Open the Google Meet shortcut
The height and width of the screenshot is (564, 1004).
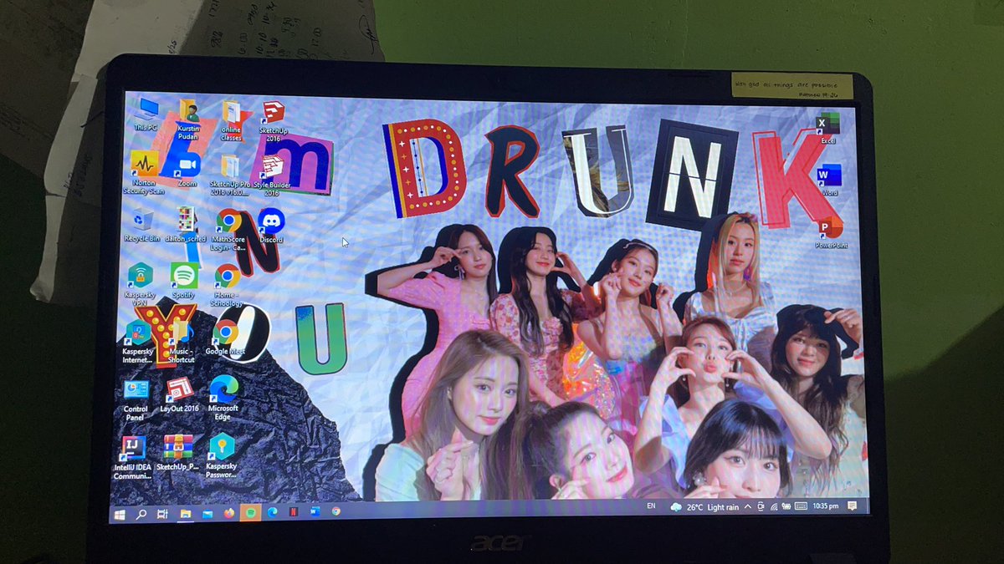coord(224,338)
